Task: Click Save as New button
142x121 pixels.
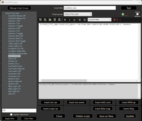Action: point(106,116)
